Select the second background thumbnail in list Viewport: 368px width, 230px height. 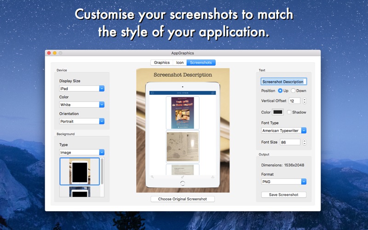pyautogui.click(x=80, y=191)
